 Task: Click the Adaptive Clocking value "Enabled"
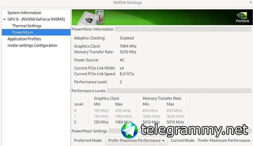tap(127, 38)
